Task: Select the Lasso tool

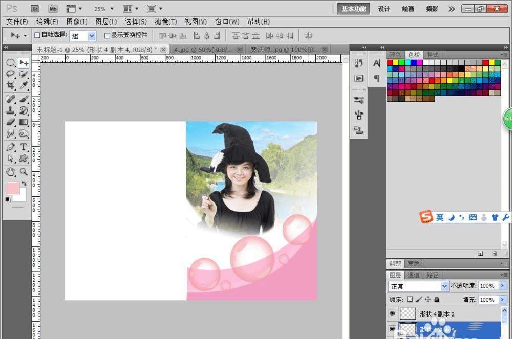Action: click(10, 74)
